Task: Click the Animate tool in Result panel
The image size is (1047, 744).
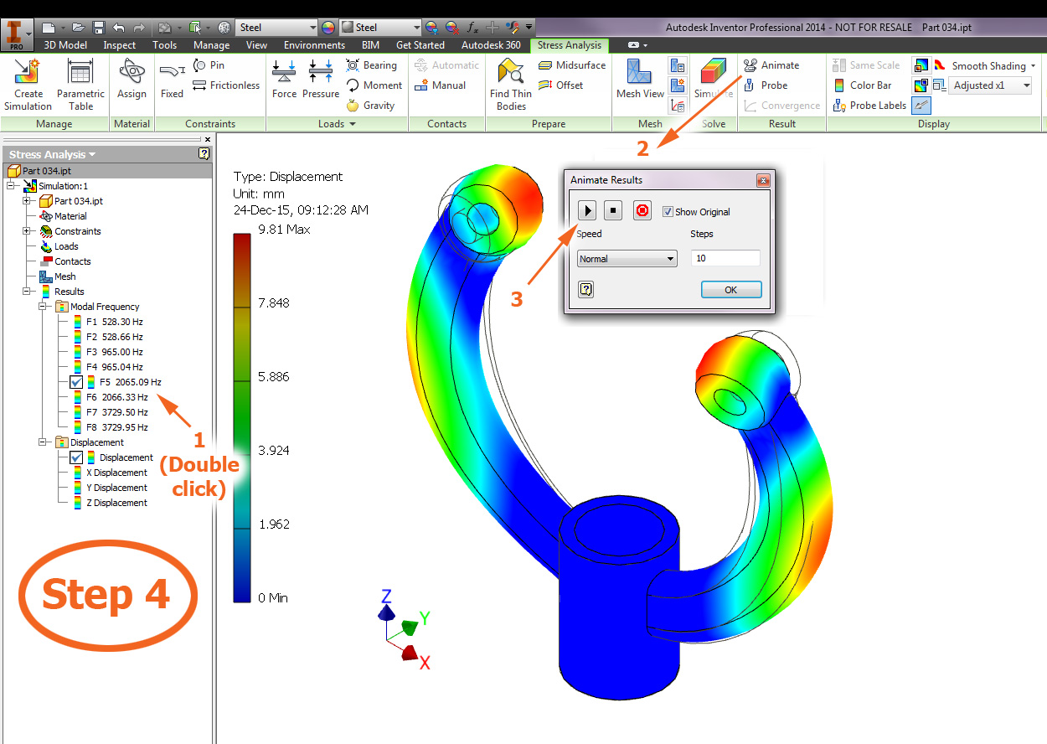Action: tap(771, 65)
